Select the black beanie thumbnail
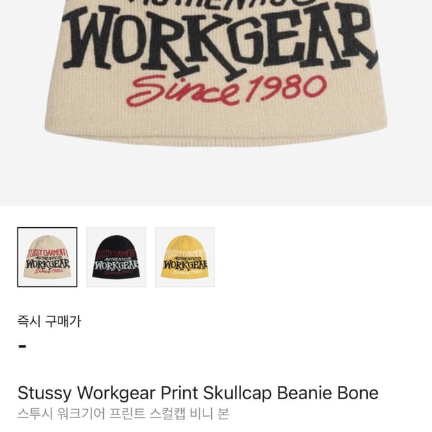 (116, 257)
